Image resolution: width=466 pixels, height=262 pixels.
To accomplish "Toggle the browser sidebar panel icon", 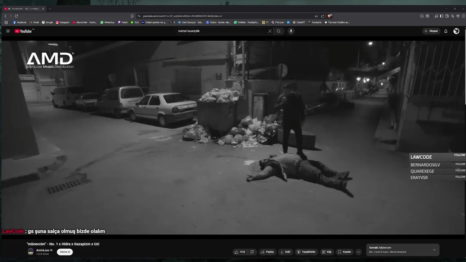I will 442,16.
